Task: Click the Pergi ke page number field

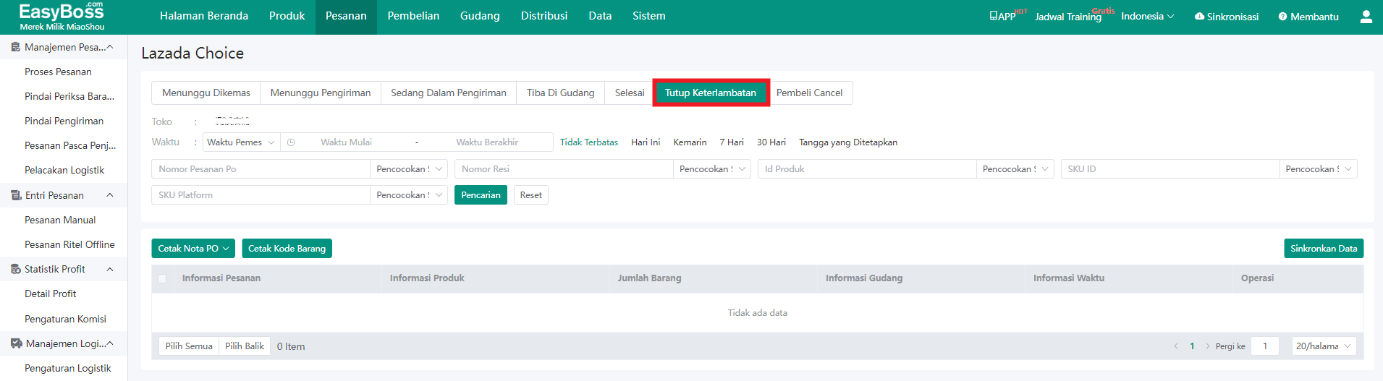Action: pyautogui.click(x=1265, y=346)
